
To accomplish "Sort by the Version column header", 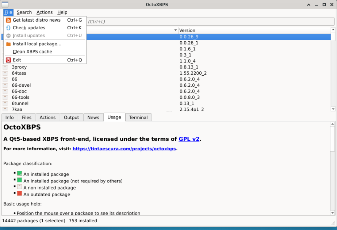I will point(254,30).
